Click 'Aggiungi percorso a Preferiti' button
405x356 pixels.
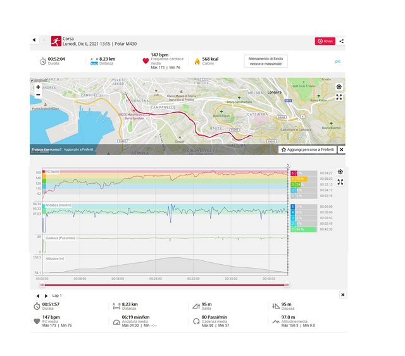click(x=308, y=149)
